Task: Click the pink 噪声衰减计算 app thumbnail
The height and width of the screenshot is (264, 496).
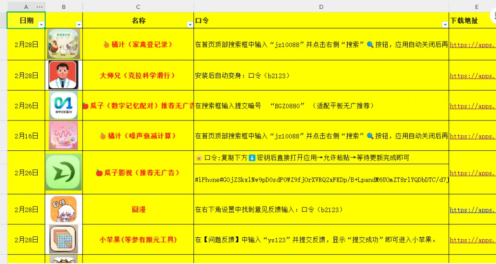Action: [x=63, y=135]
